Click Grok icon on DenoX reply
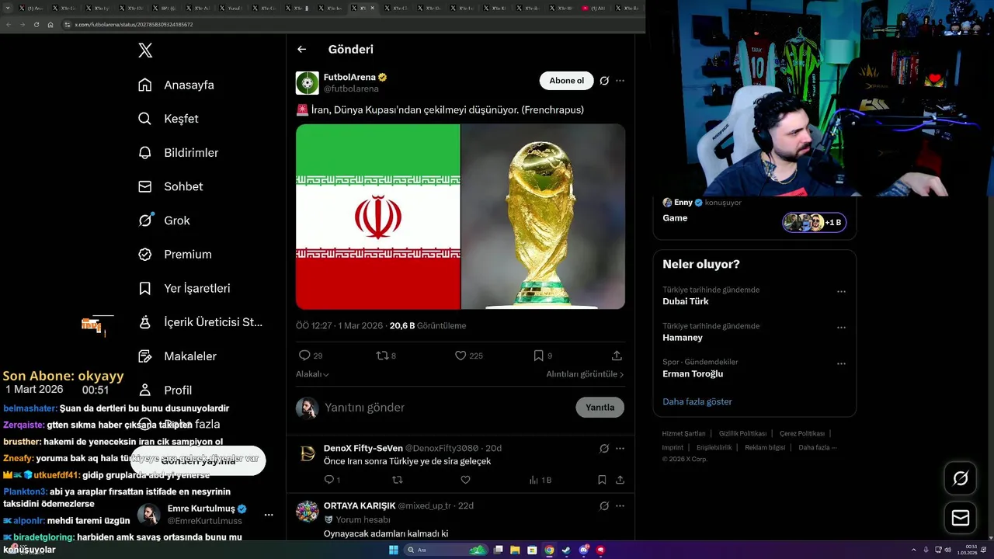The image size is (994, 559). click(604, 448)
